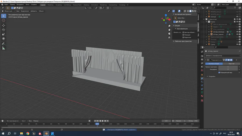Open the Рендеринг menu in menu bar

20,5
